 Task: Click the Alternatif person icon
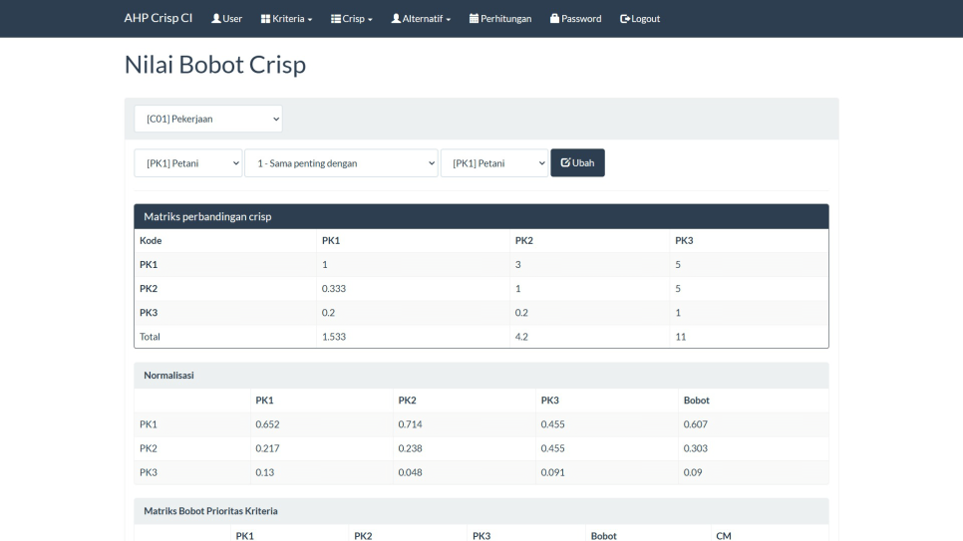click(x=396, y=19)
